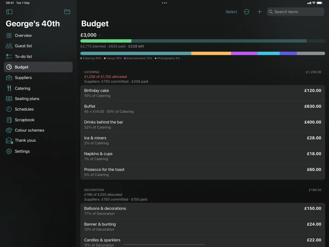329x247 pixels.
Task: Open Schedules in the sidebar
Action: click(38, 109)
